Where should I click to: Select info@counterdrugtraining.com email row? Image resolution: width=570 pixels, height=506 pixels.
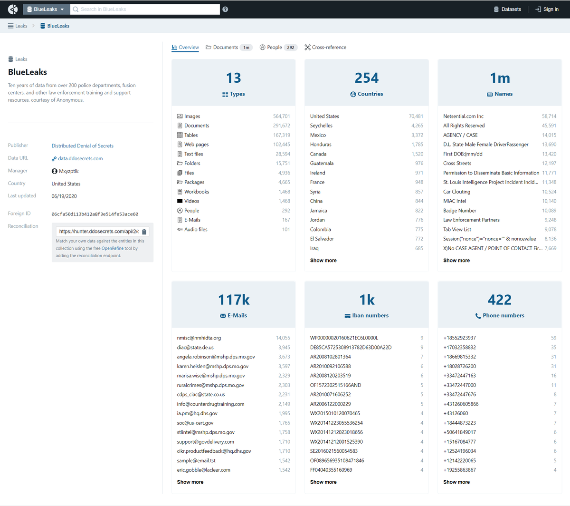click(234, 404)
